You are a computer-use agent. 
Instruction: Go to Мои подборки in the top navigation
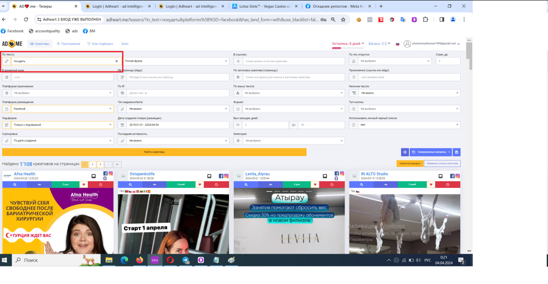click(x=100, y=44)
